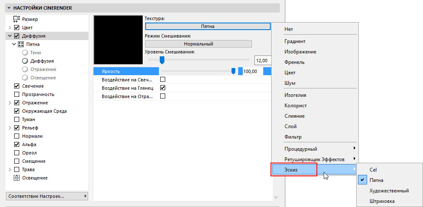Screen dimensions: 423x207
Task: Uncheck the Диффузия channel checkbox
Action: click(17, 36)
